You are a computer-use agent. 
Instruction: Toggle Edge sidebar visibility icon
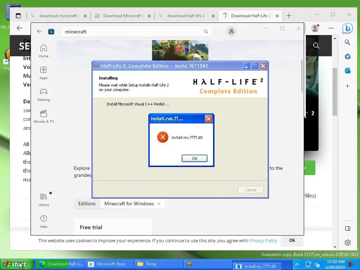pyautogui.click(x=348, y=229)
